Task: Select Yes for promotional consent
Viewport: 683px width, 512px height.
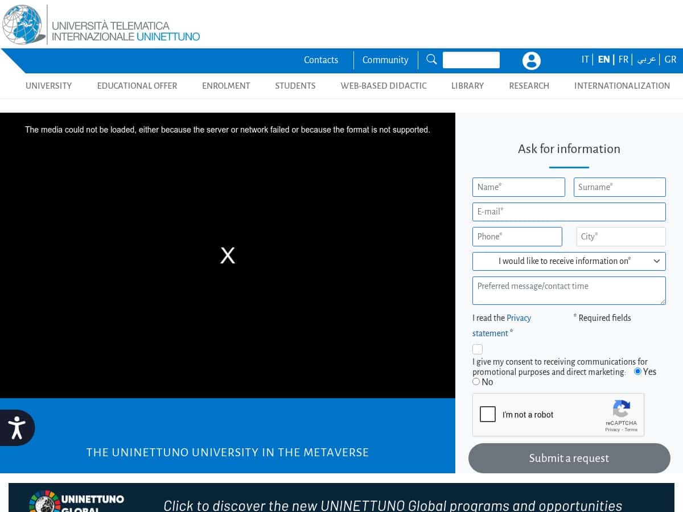Action: coord(637,371)
